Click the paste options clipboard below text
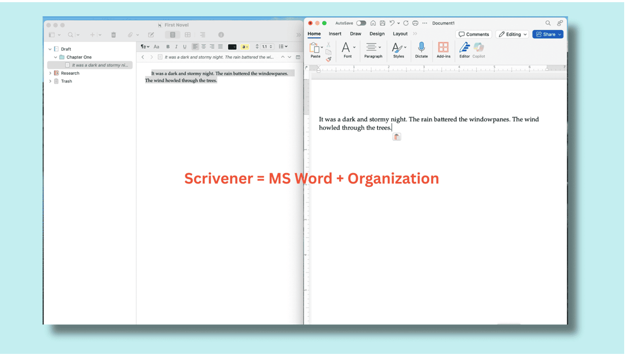 click(396, 137)
